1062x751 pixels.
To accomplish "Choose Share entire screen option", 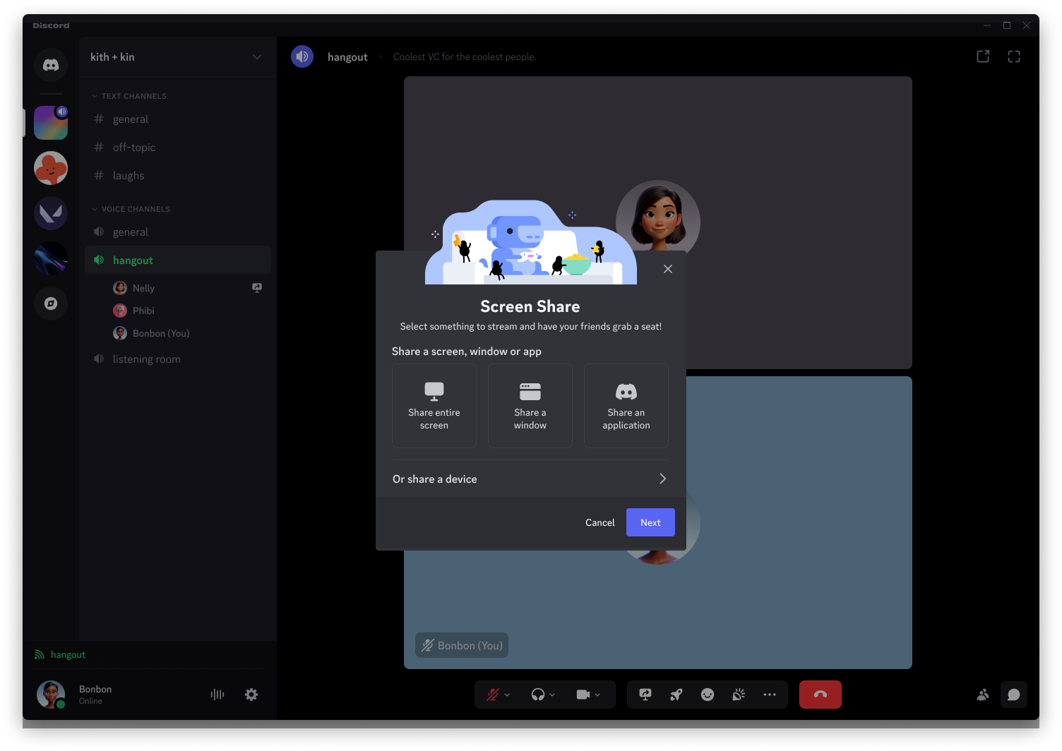I will (x=434, y=406).
